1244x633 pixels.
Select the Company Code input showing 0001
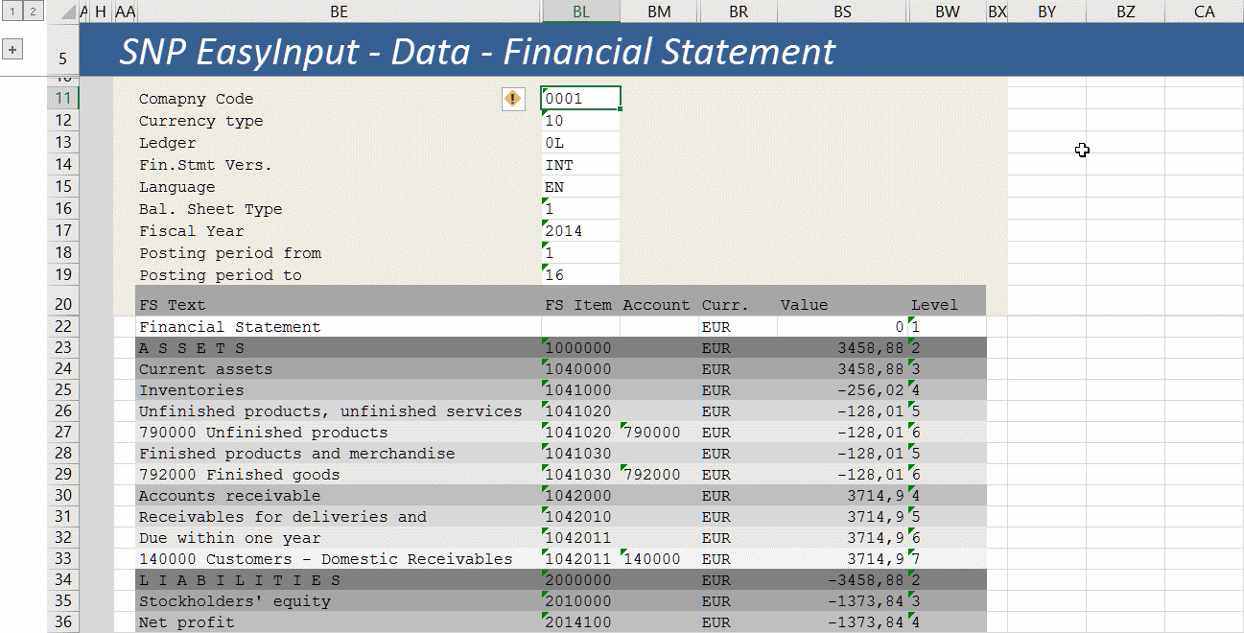click(580, 97)
